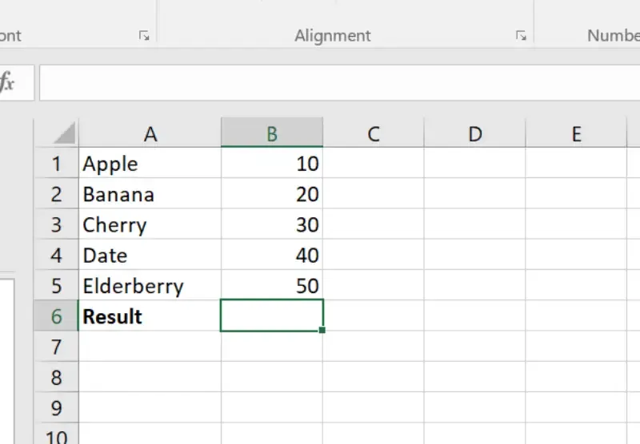
Task: Click the fill handle of cell B6
Action: (x=322, y=330)
